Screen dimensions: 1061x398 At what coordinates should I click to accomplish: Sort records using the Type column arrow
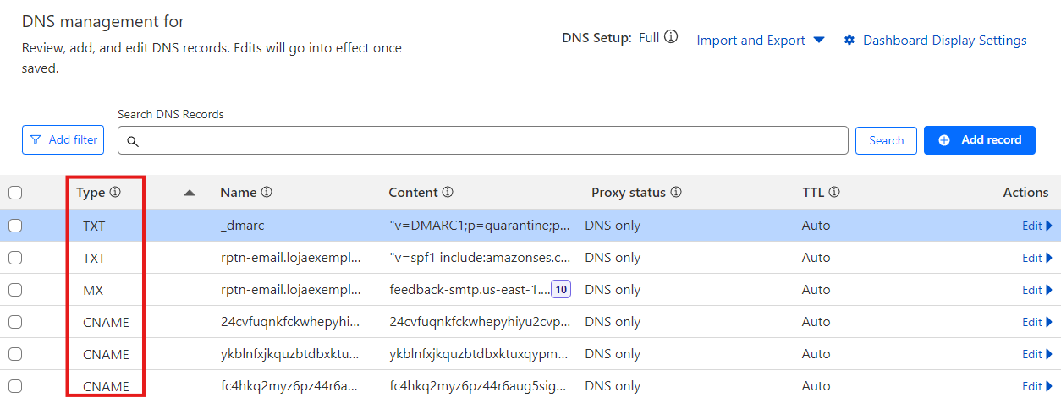coord(190,193)
